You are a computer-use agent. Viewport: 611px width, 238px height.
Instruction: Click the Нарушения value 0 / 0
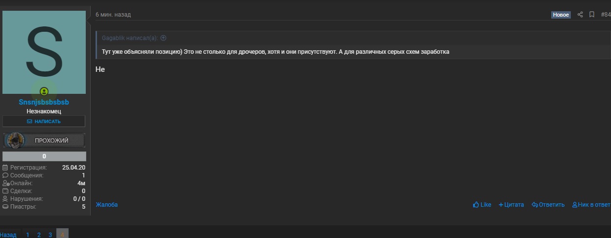pos(79,199)
